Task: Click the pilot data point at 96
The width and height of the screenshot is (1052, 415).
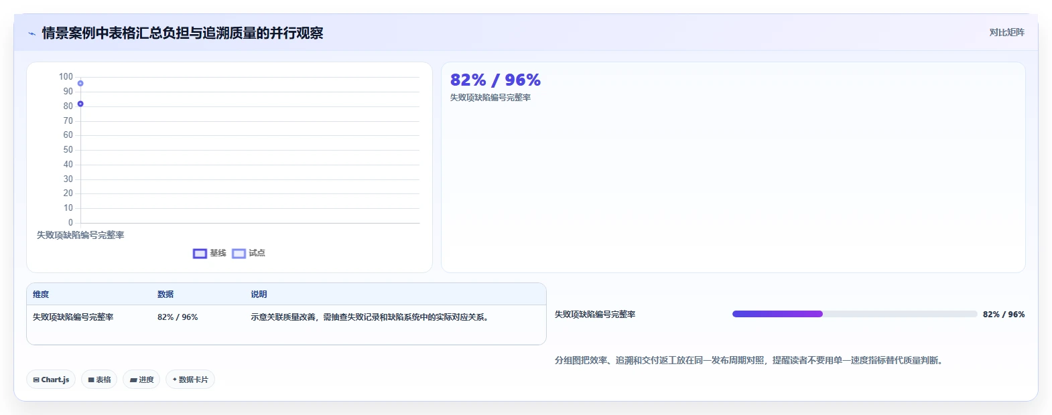Action: pos(80,84)
